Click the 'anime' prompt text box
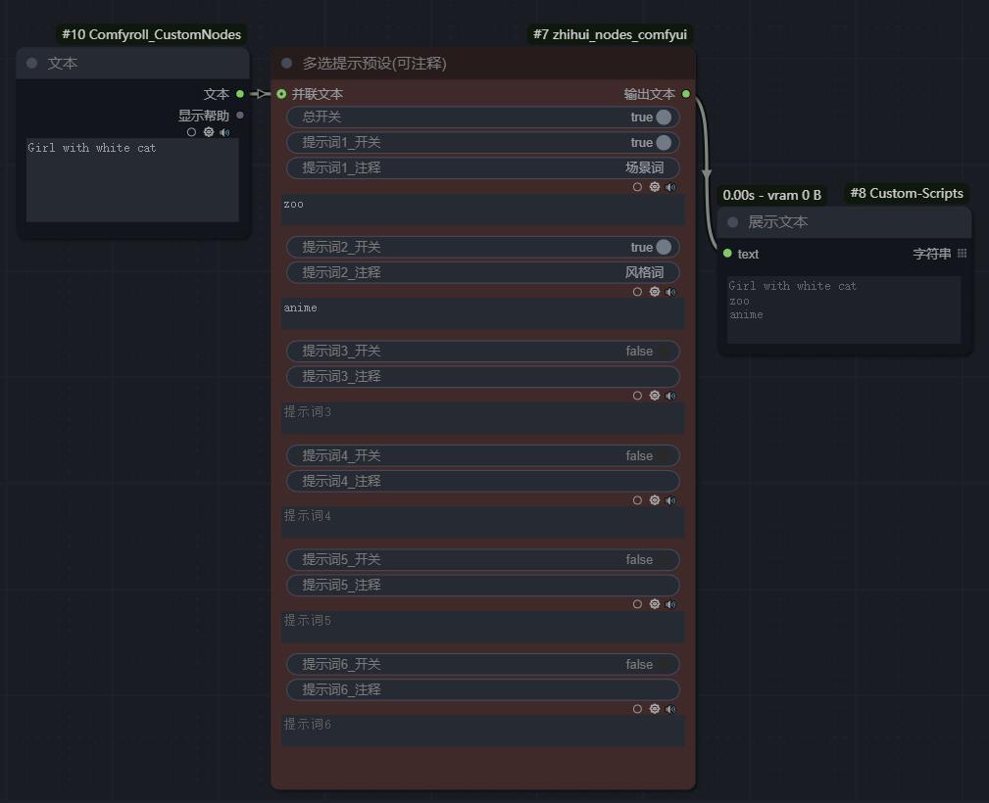 coord(483,314)
